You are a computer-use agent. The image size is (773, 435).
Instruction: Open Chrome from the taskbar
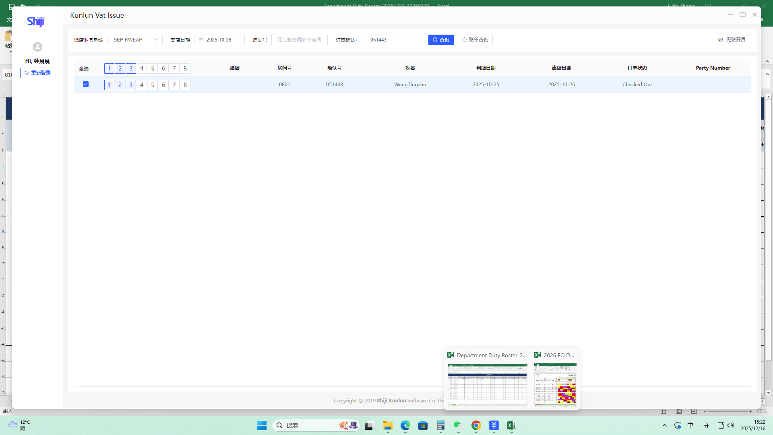[x=476, y=425]
